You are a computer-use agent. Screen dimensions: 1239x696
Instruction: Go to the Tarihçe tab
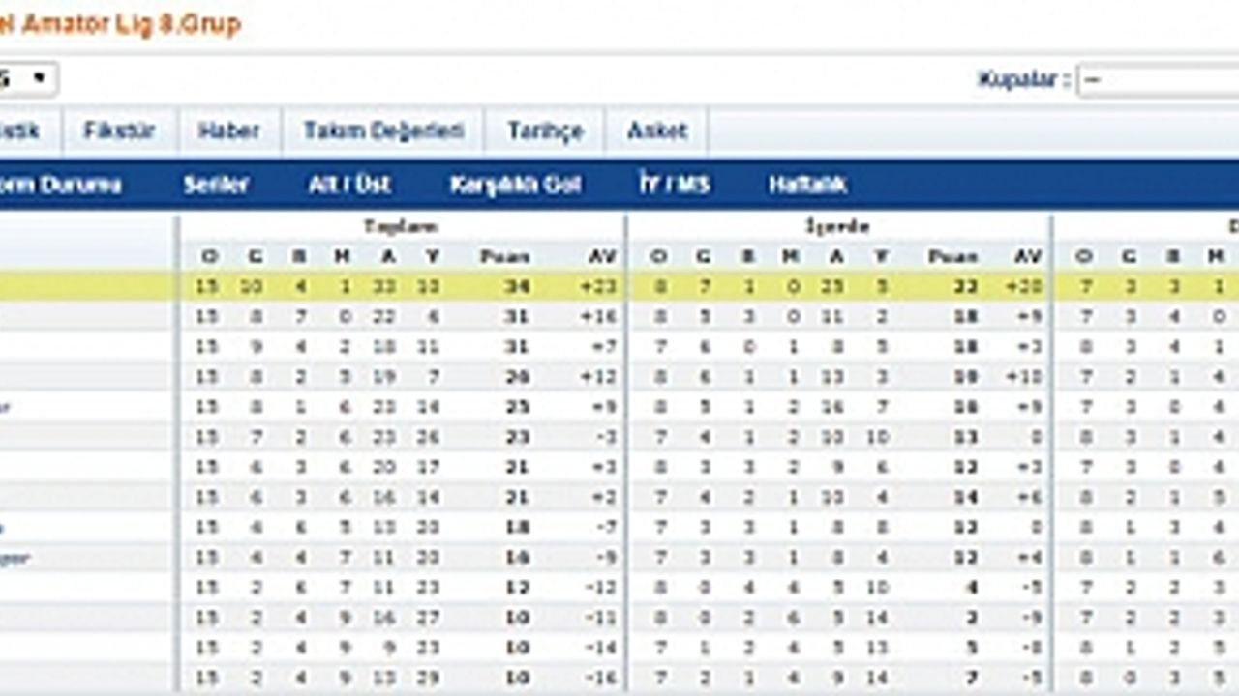coord(545,130)
